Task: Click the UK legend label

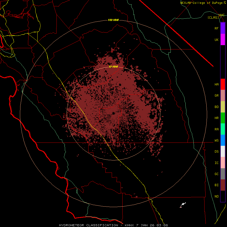Action: [216, 40]
